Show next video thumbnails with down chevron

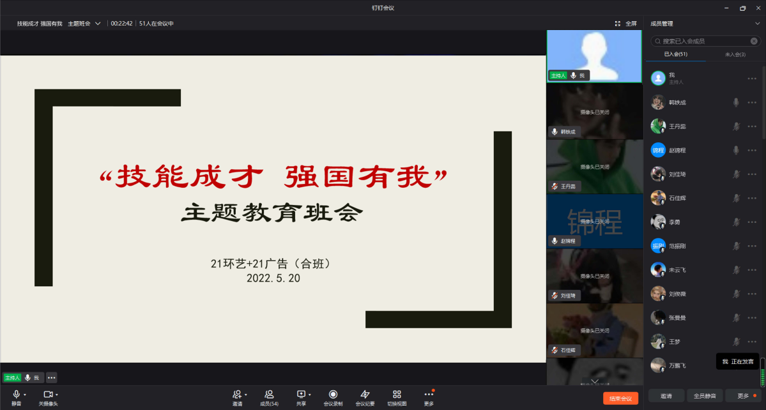point(595,381)
